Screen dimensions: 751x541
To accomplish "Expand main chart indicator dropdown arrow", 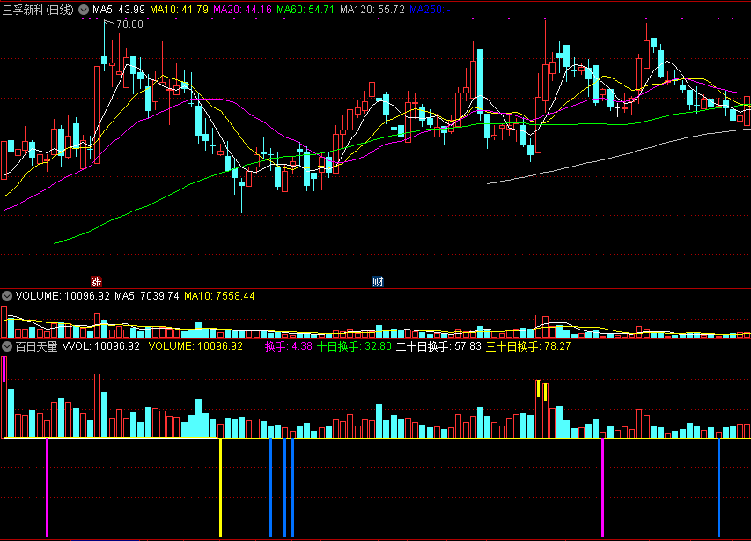I will [x=84, y=10].
